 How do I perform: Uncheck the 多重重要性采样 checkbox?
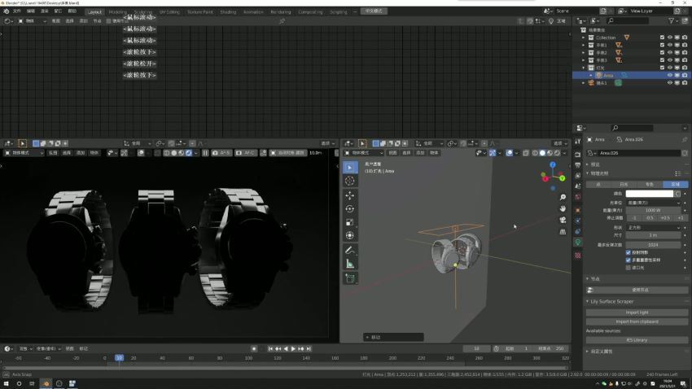628,260
